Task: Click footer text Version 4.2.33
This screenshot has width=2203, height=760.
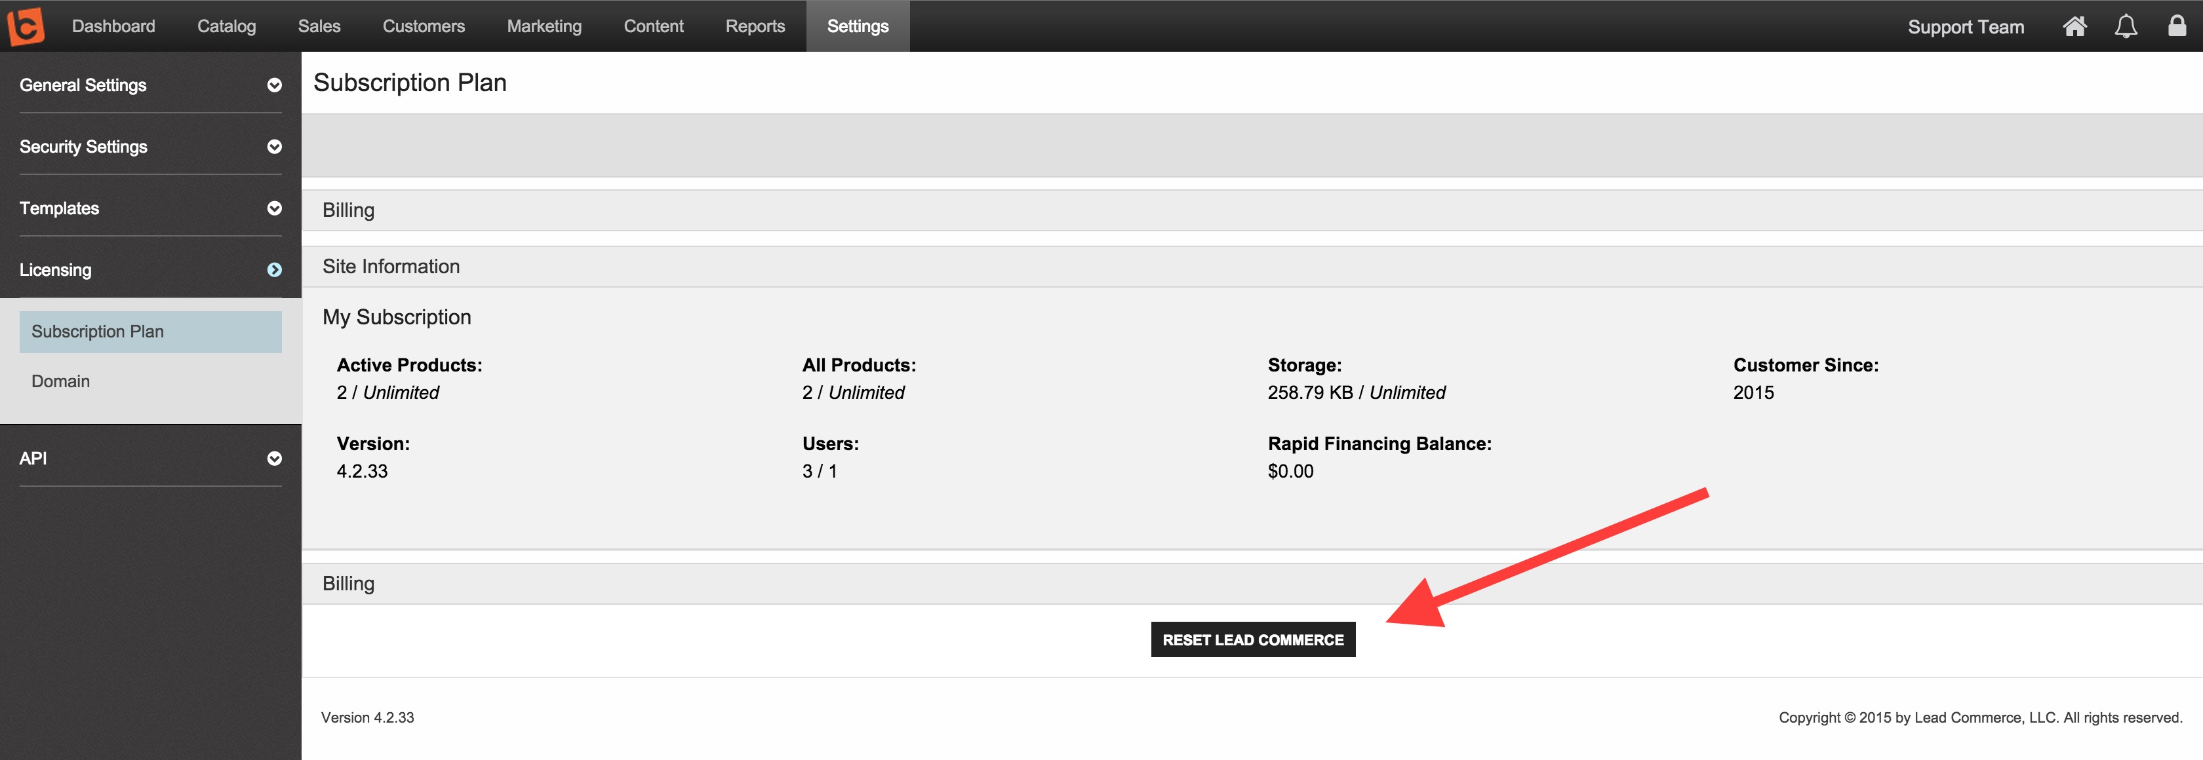Action: point(368,717)
